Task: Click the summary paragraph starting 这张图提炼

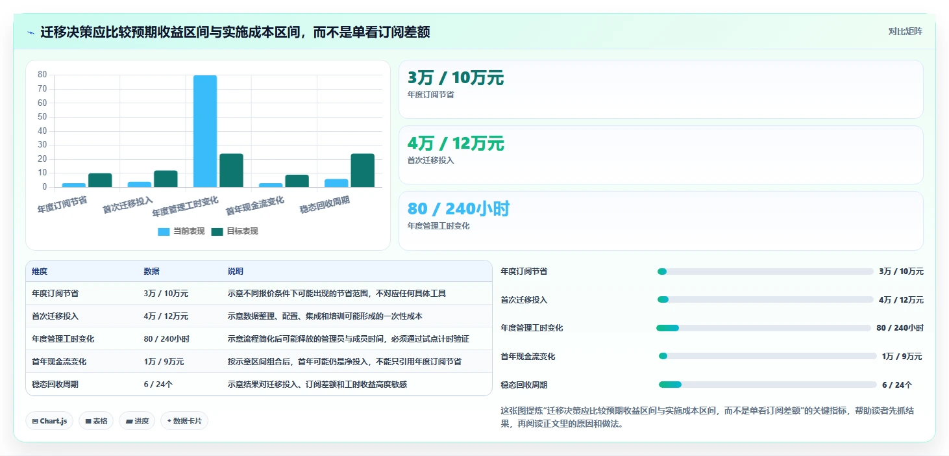Action: click(x=708, y=417)
